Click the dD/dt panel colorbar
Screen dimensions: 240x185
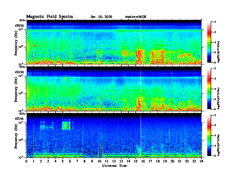click(209, 89)
